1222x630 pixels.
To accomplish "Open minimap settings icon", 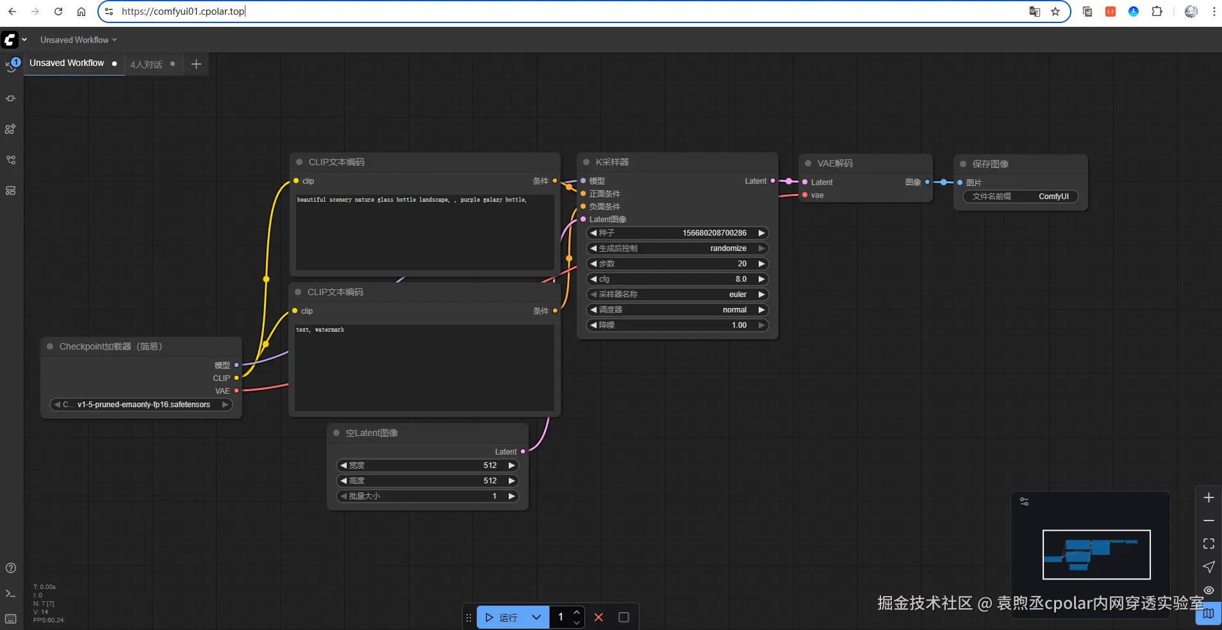I will coord(1024,502).
